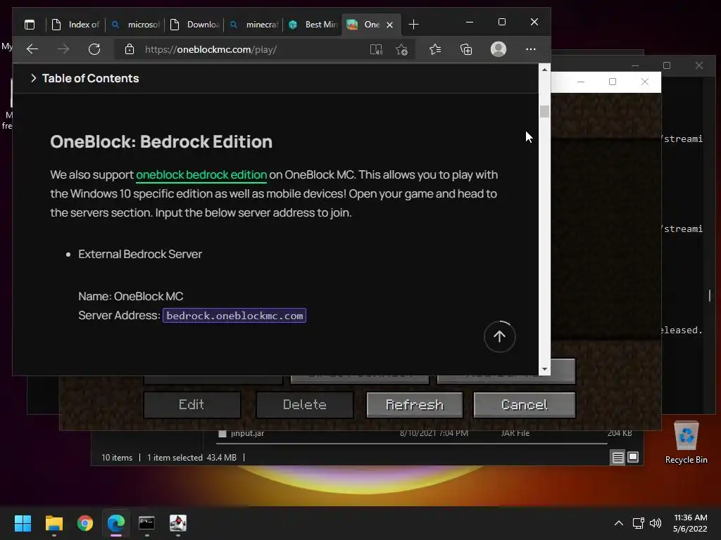Click Microsoft Edge taskbar icon

click(116, 523)
